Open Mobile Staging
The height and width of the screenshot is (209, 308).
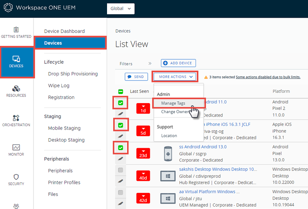pos(64,128)
